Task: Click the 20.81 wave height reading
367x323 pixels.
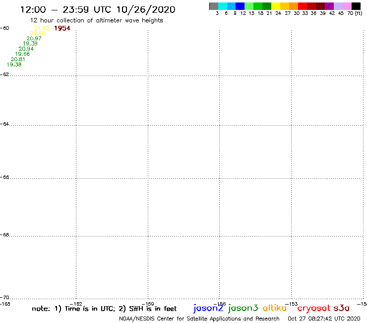Action: point(18,59)
